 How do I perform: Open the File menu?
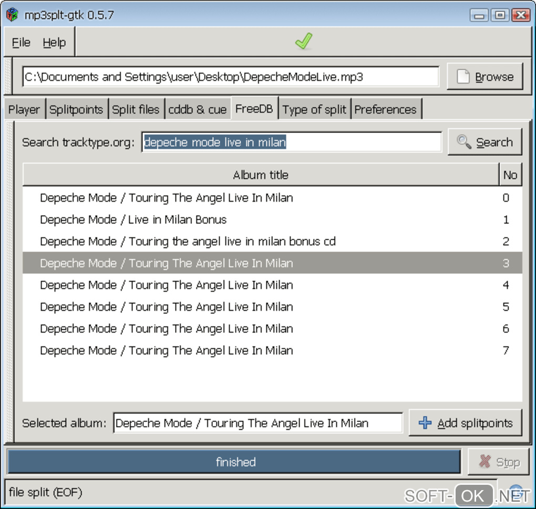pos(21,43)
